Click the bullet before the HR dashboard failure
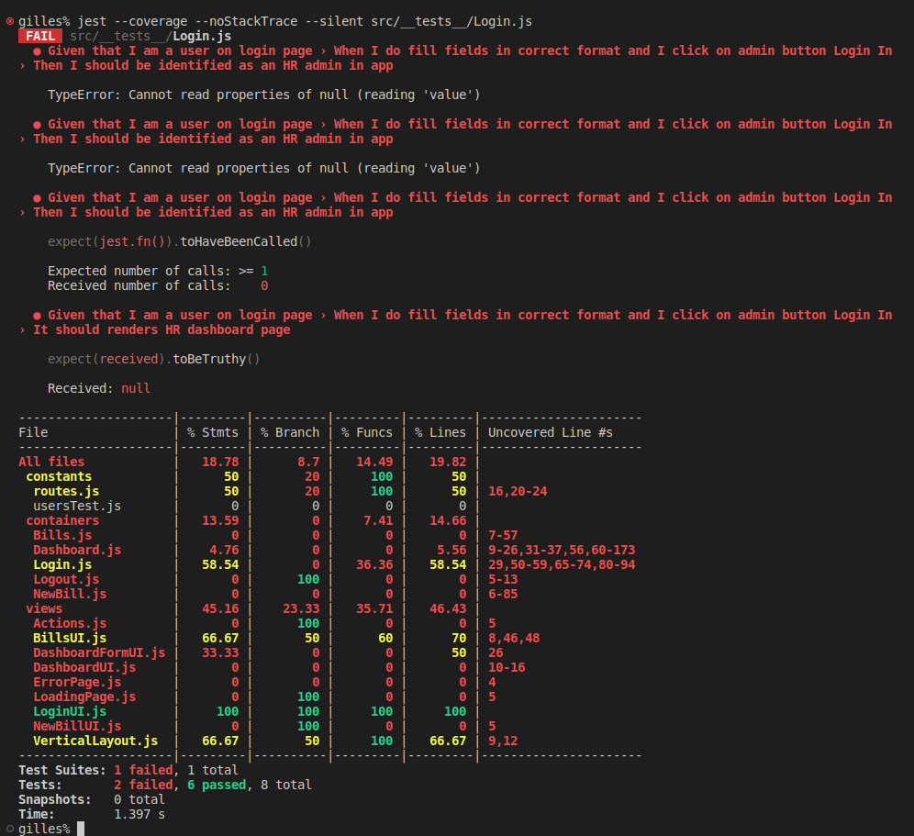Image resolution: width=914 pixels, height=836 pixels. (x=38, y=315)
